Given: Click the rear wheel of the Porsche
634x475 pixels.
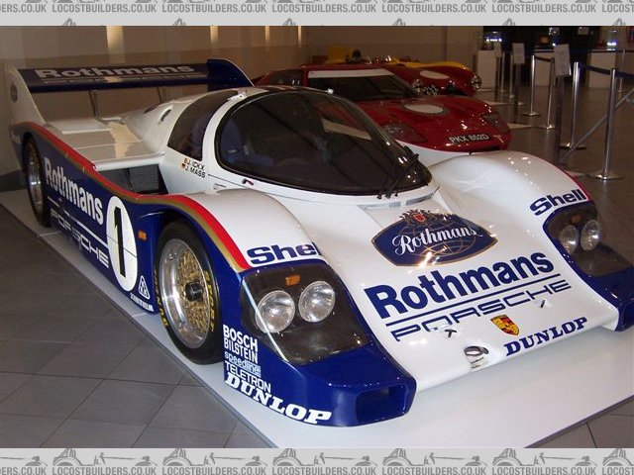Looking at the screenshot, I should [36, 180].
